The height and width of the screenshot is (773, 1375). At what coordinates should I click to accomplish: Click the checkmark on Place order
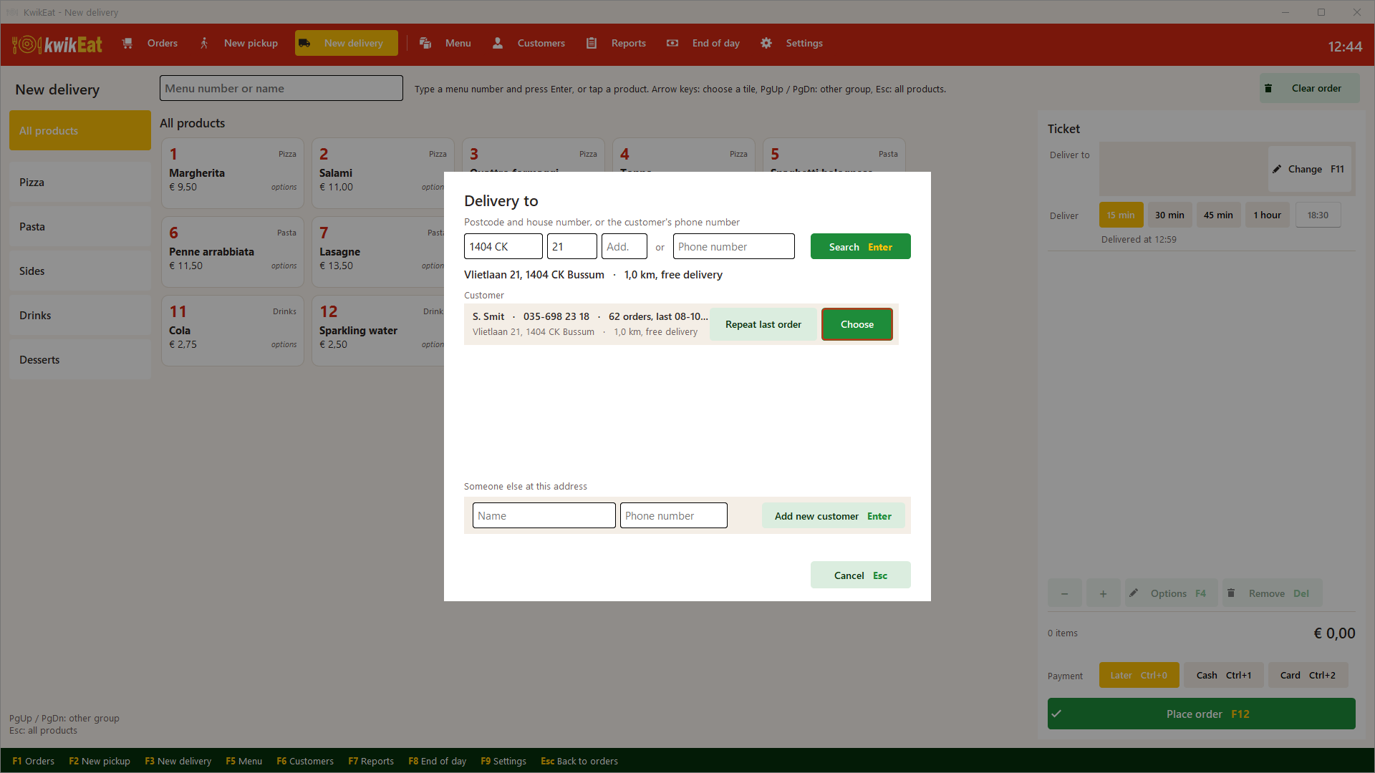tap(1057, 714)
